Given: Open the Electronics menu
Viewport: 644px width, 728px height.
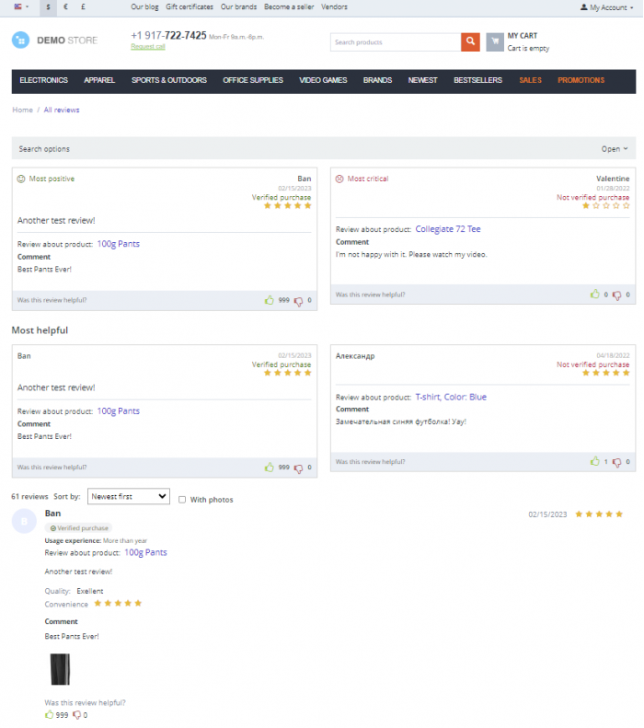Looking at the screenshot, I should tap(43, 80).
